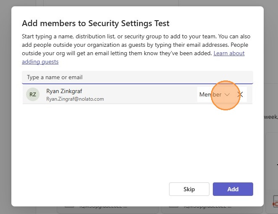Focus the 'Type a name or email' field

point(138,78)
